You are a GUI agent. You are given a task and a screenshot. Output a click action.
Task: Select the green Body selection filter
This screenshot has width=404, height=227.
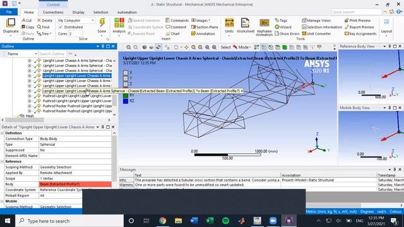pos(285,47)
